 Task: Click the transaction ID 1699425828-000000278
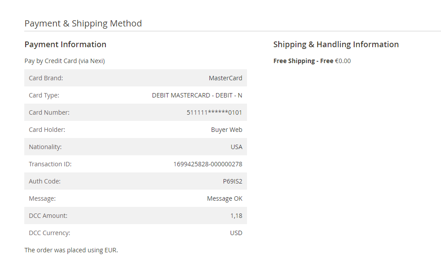click(x=208, y=164)
